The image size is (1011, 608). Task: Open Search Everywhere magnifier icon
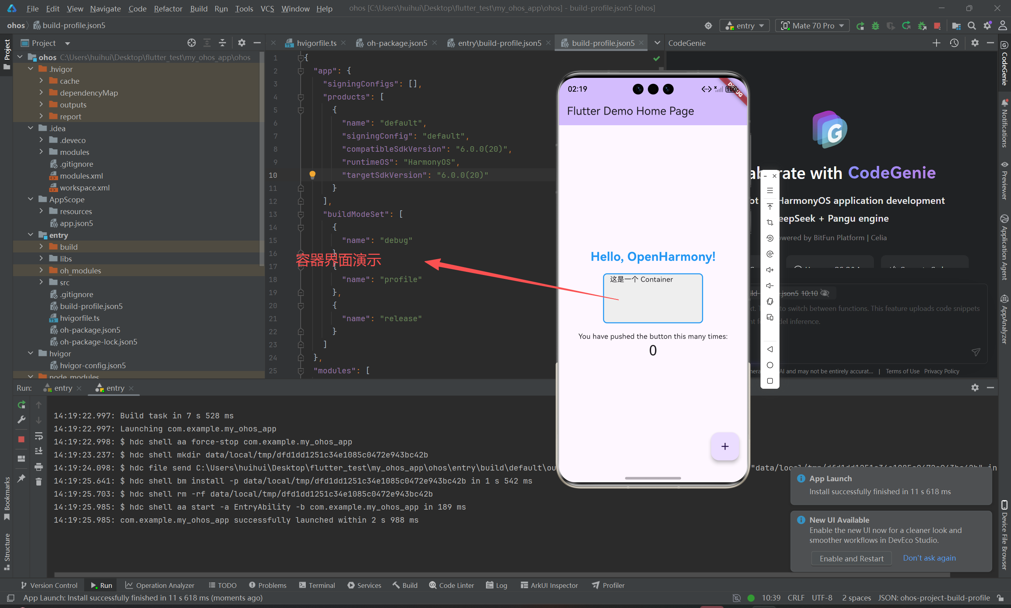tap(971, 26)
